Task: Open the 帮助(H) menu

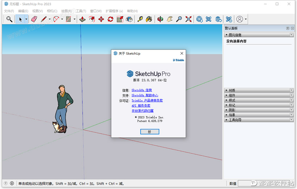Action: pyautogui.click(x=133, y=11)
